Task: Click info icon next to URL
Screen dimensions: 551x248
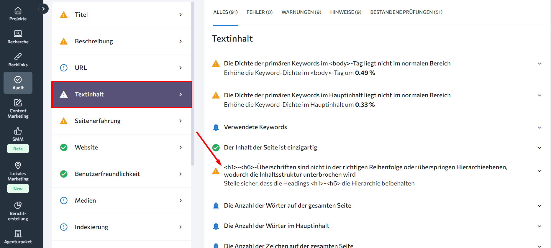Action: click(64, 68)
